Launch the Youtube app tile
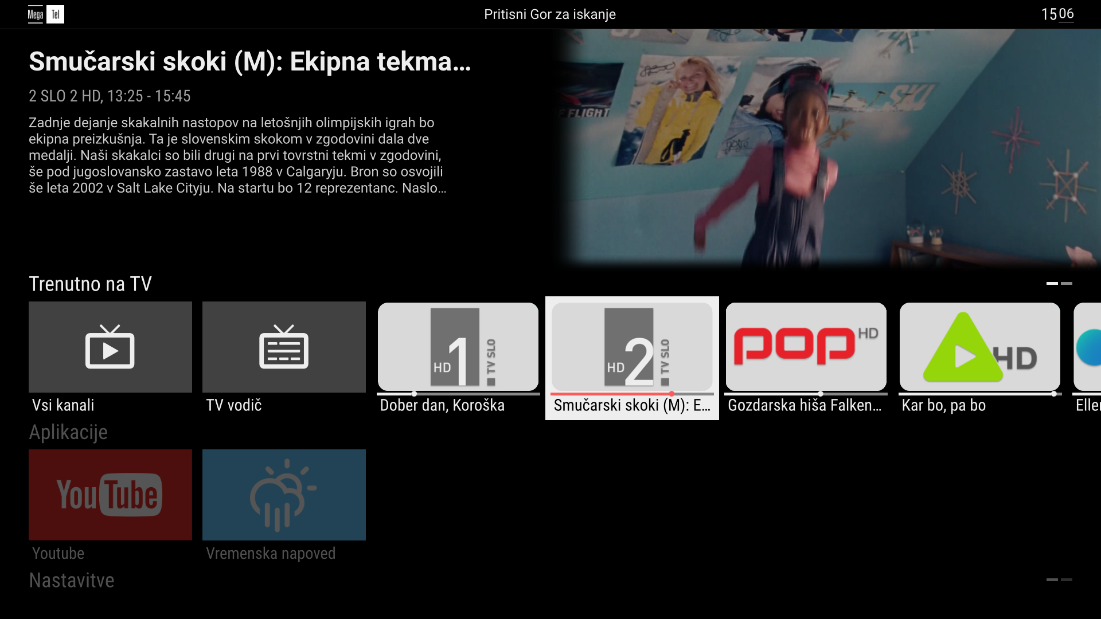Viewport: 1101px width, 619px height. [x=110, y=495]
